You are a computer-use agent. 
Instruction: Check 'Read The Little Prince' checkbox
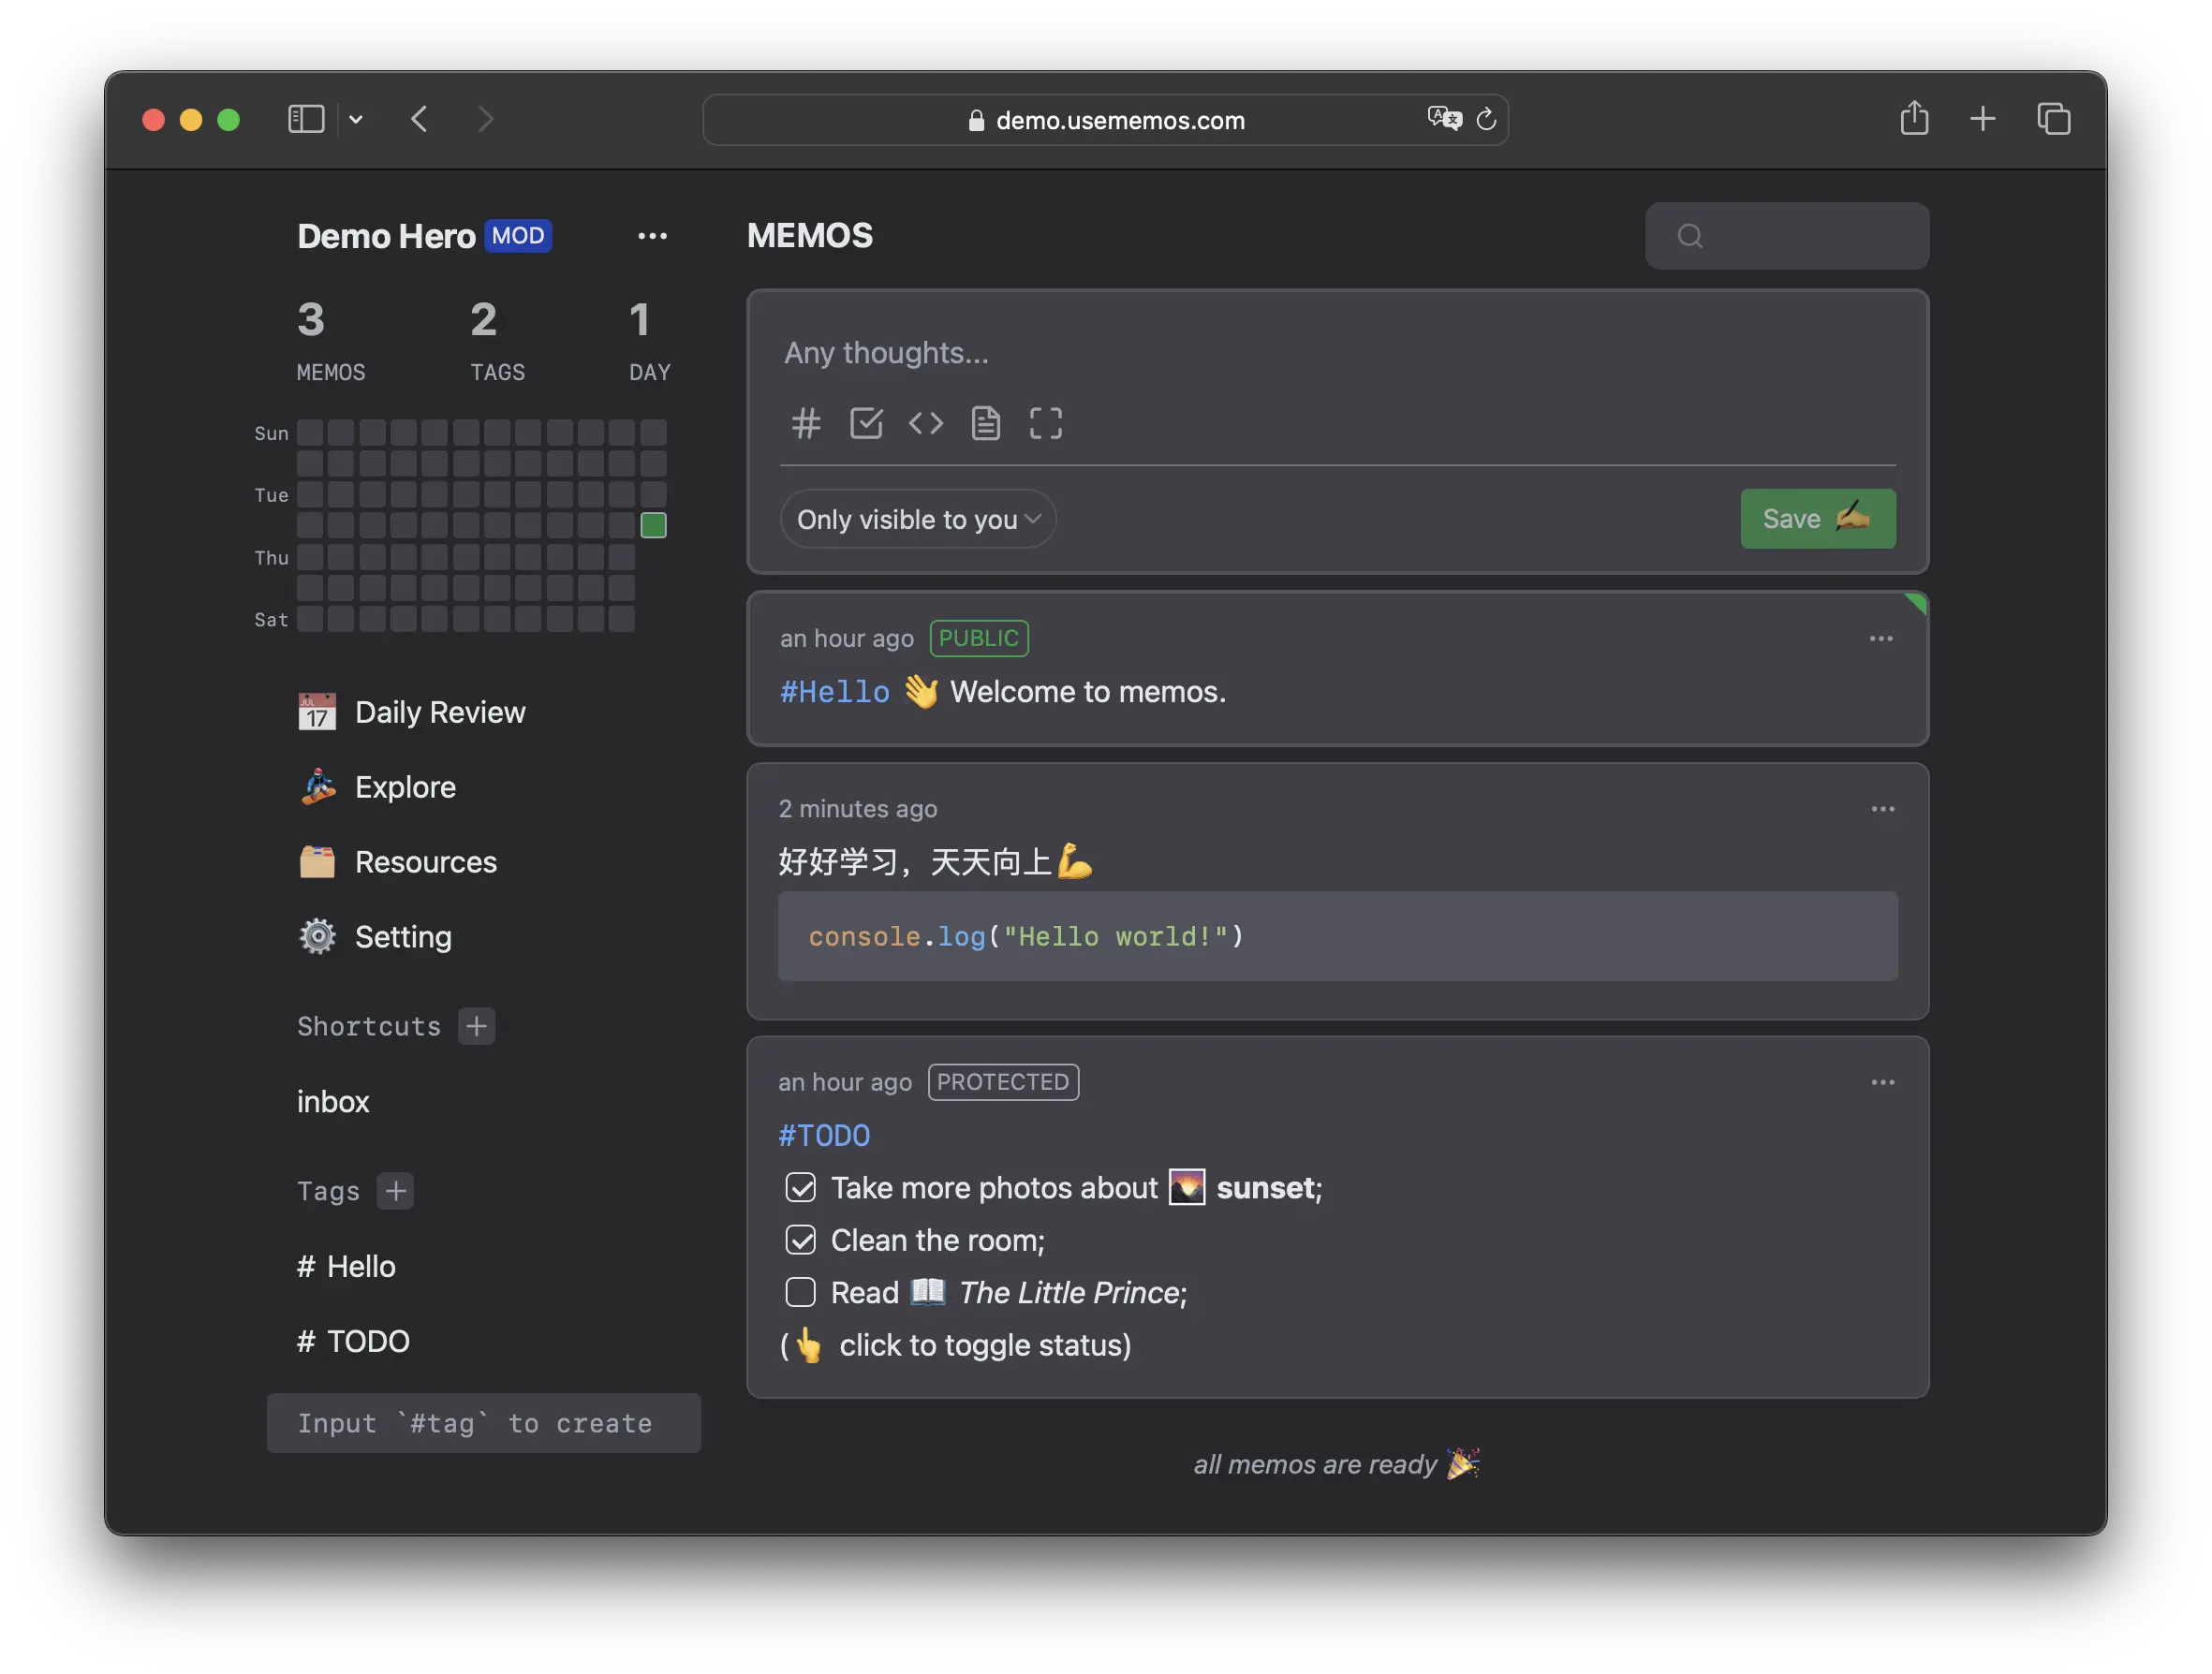click(x=801, y=1293)
